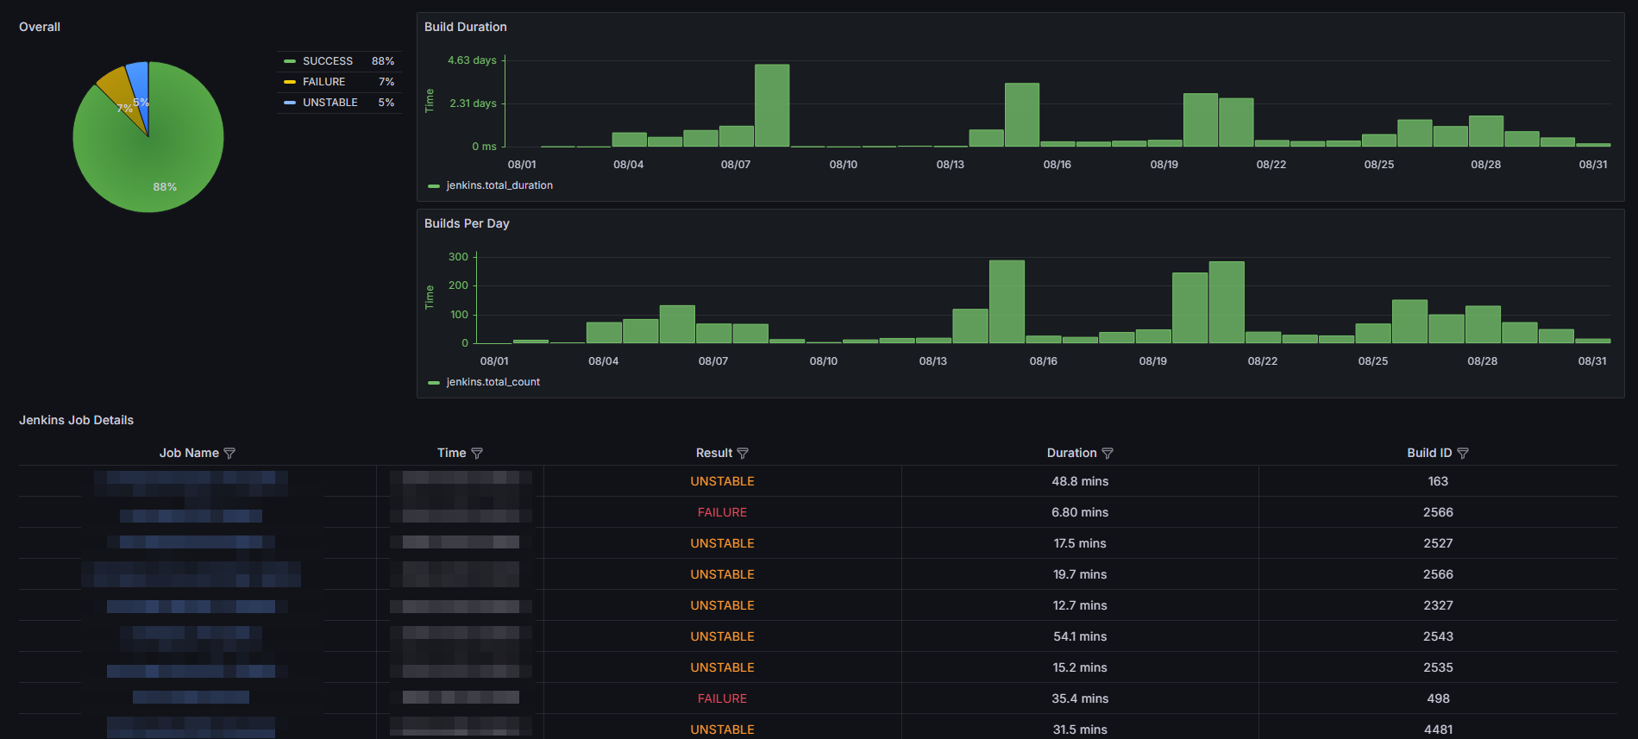Toggle the SUCCESS series in the pie legend
This screenshot has height=739, width=1638.
click(327, 61)
